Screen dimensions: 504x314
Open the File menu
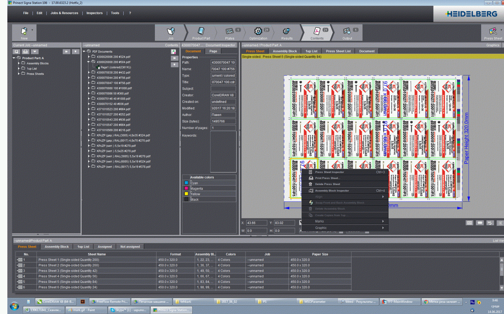(26, 13)
